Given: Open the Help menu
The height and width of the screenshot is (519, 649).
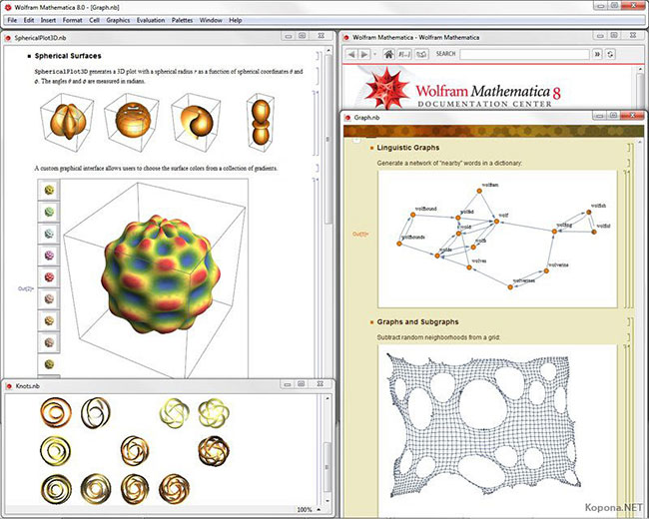Looking at the screenshot, I should pos(235,20).
